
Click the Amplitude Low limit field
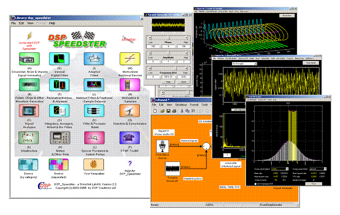pos(153,61)
